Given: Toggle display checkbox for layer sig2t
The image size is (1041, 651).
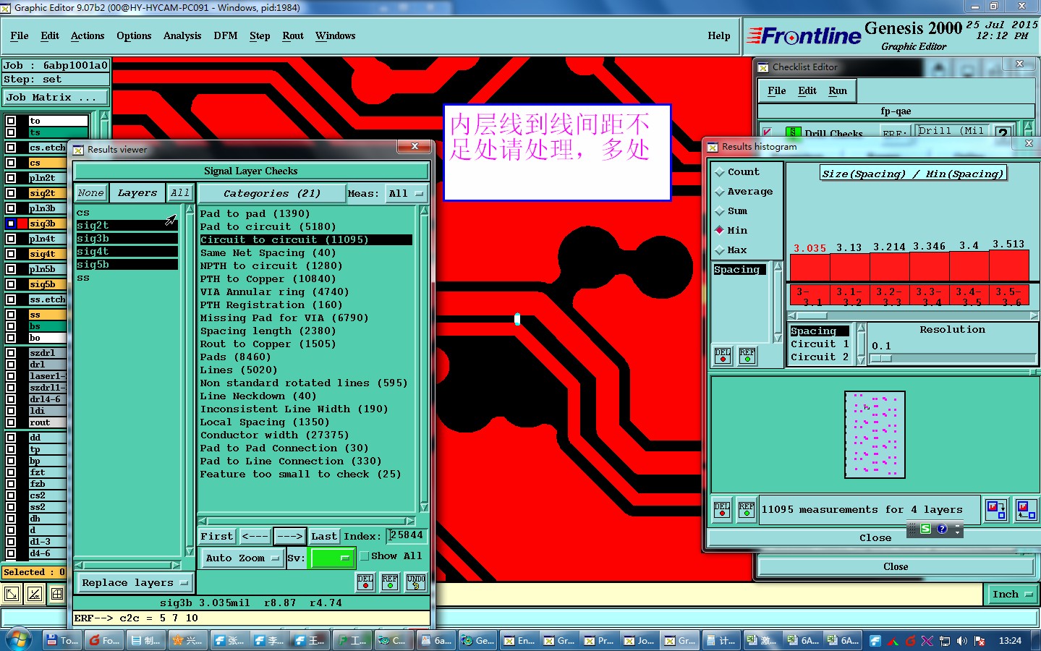Looking at the screenshot, I should [11, 193].
